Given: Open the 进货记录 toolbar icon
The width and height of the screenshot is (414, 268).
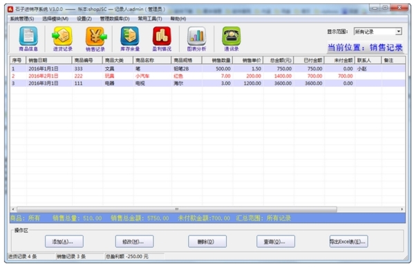Looking at the screenshot, I should pyautogui.click(x=62, y=39).
